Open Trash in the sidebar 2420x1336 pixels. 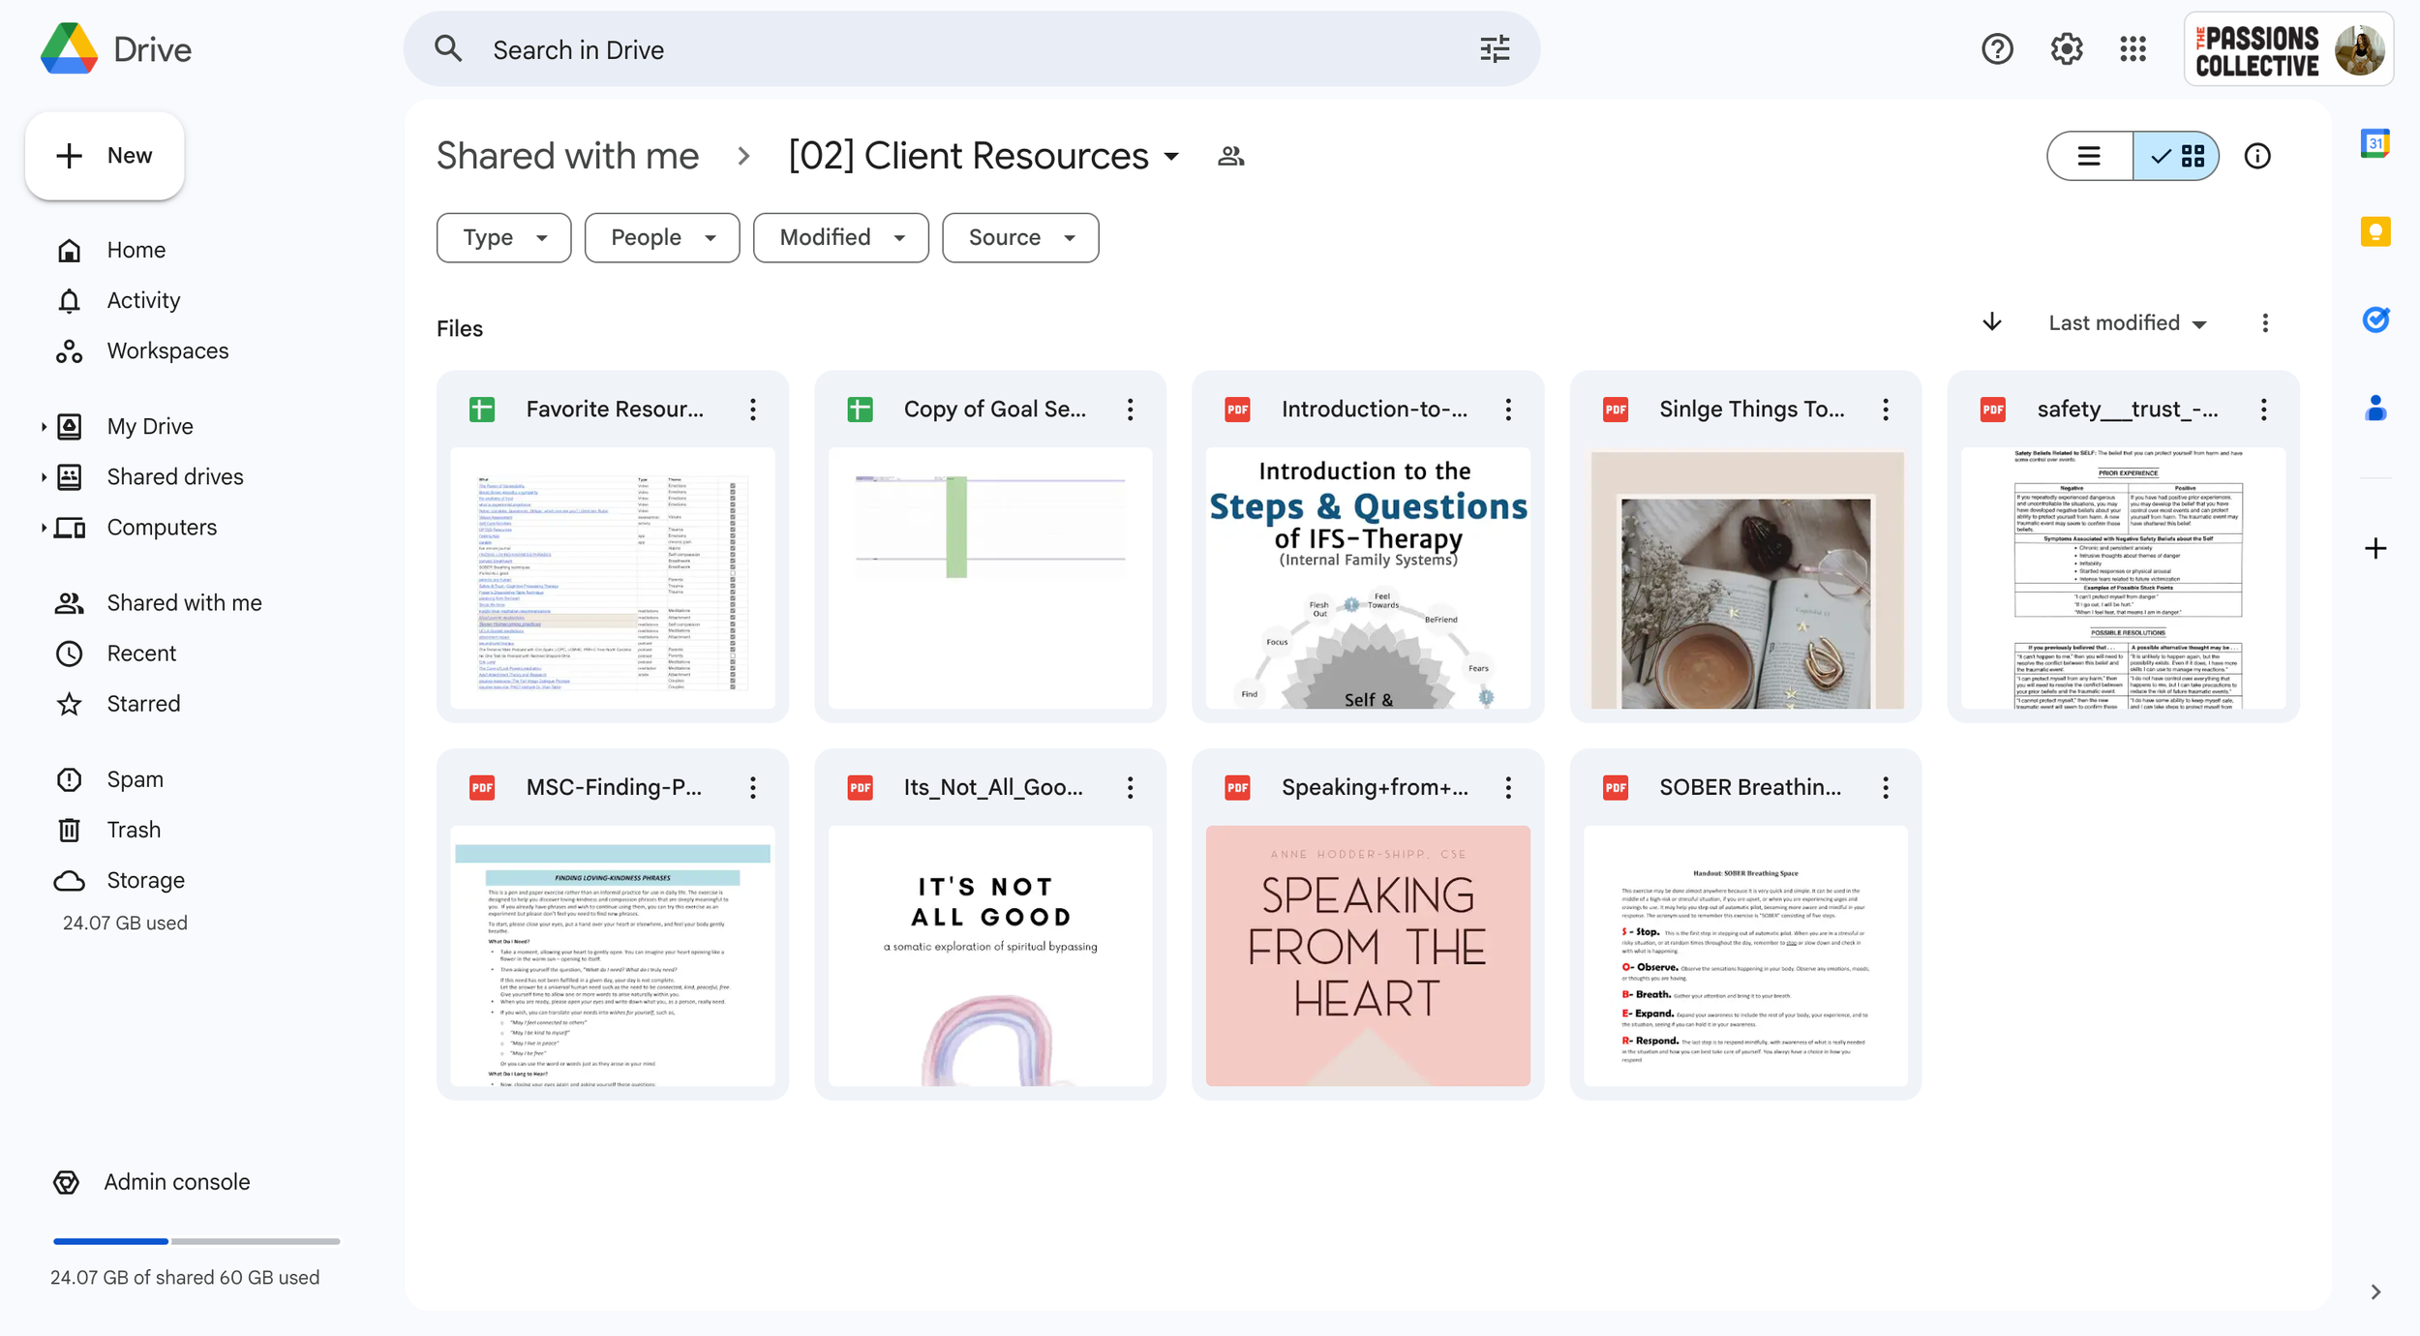pos(134,830)
